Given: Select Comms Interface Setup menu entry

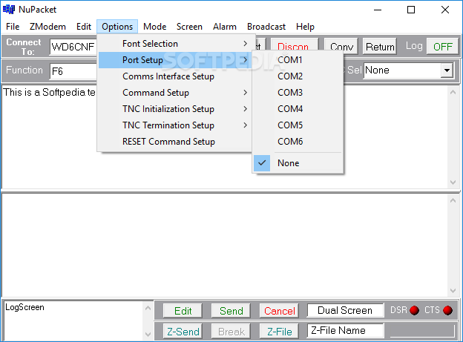Looking at the screenshot, I should [x=176, y=76].
